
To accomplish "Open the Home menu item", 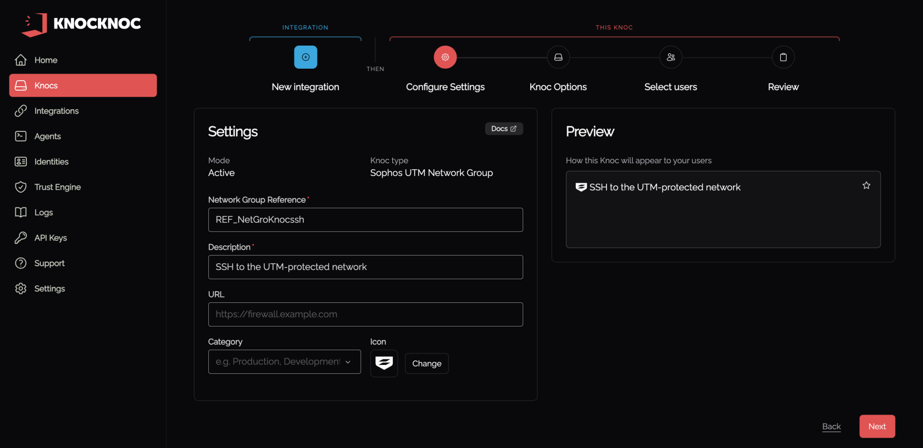I will pyautogui.click(x=83, y=60).
